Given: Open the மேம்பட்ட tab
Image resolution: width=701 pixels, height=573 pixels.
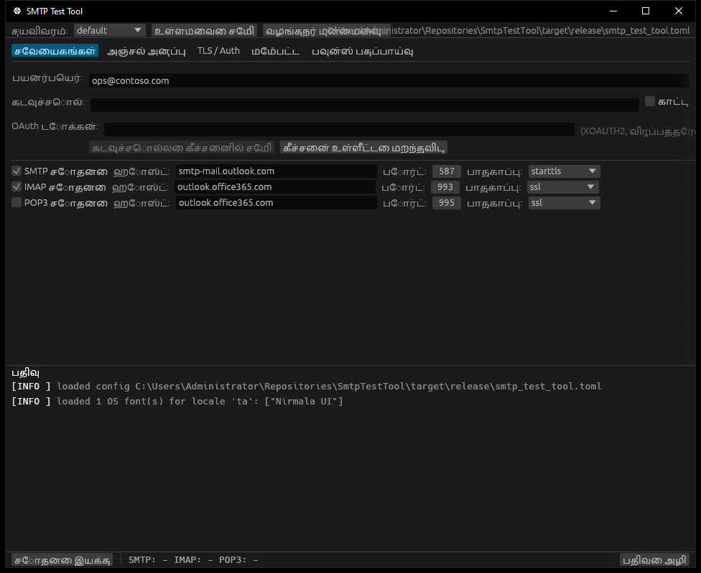Looking at the screenshot, I should (x=275, y=51).
